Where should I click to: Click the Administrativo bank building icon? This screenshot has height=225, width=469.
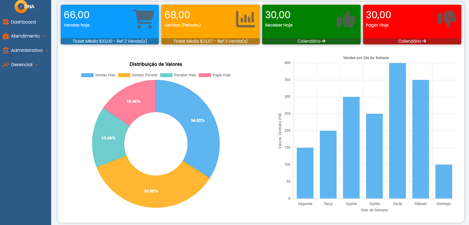click(6, 50)
